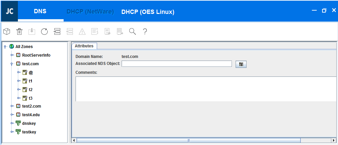
Task: Click the globe icon beside All Zones
Action: [x=11, y=46]
